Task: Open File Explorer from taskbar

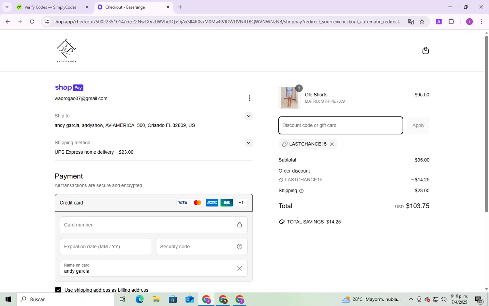Action: tap(156, 299)
